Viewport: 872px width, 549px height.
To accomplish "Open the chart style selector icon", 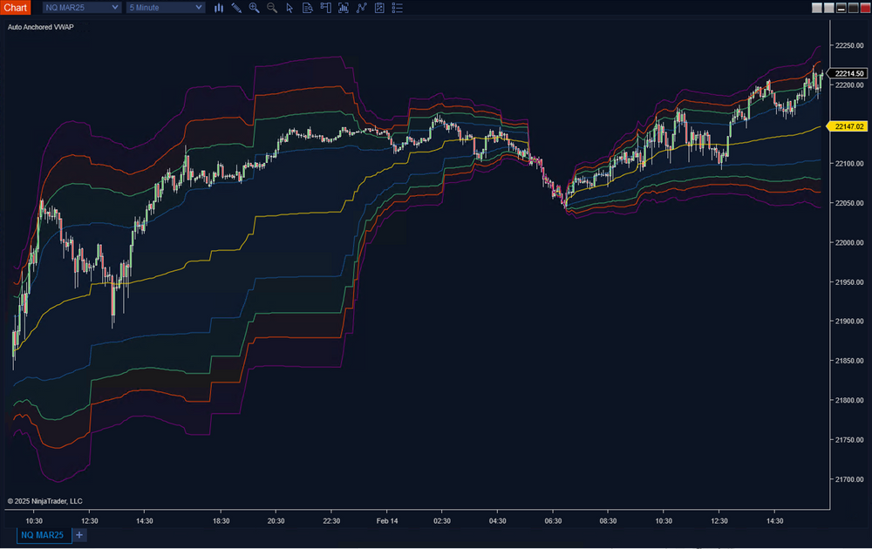I will coord(219,8).
